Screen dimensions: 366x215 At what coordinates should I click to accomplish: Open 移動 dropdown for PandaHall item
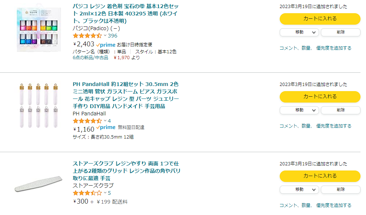(299, 110)
